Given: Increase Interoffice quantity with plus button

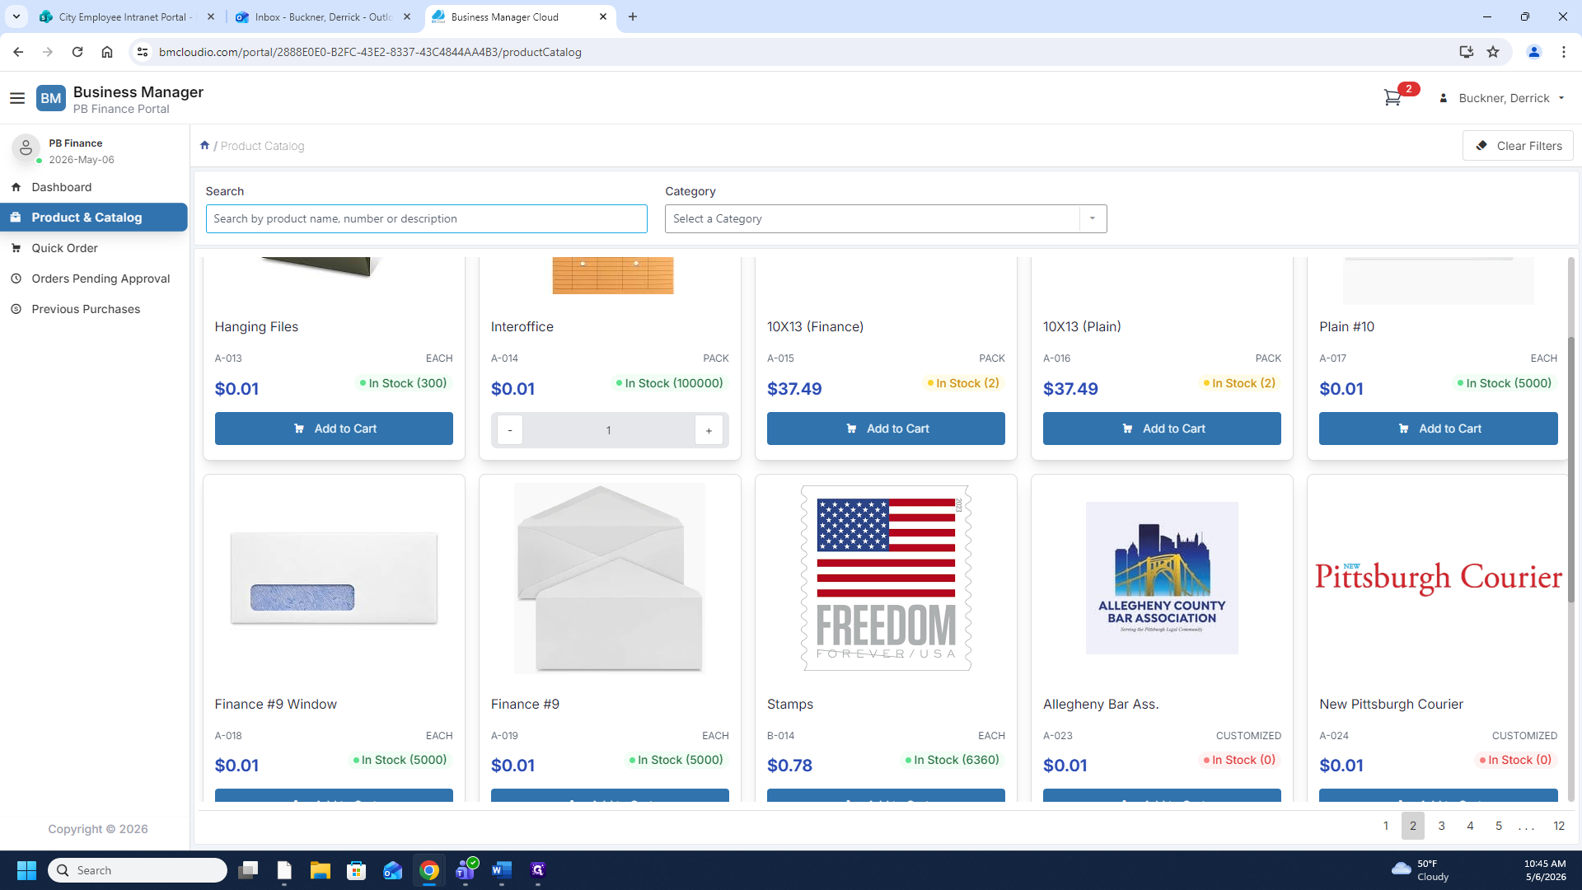Looking at the screenshot, I should [x=709, y=430].
